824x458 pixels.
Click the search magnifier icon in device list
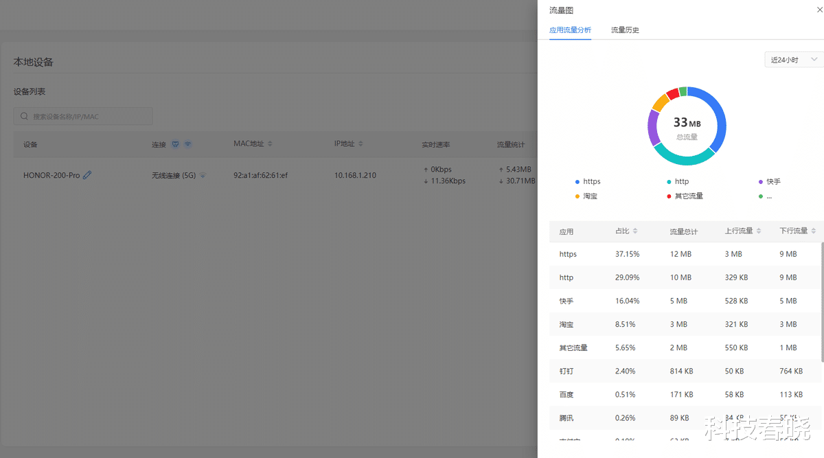[24, 117]
